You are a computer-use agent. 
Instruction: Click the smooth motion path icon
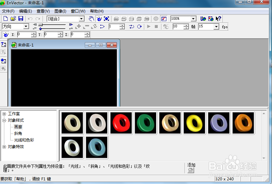tap(102, 26)
